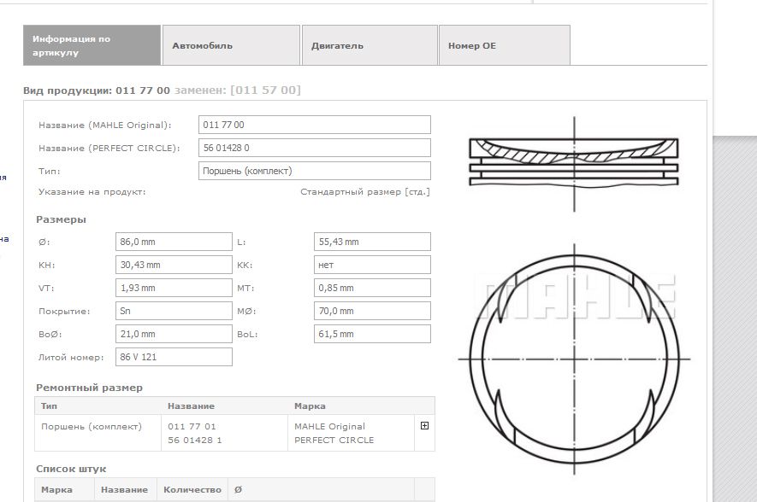This screenshot has width=757, height=502.
Task: Click the Список штук section heading
Action: 71,469
